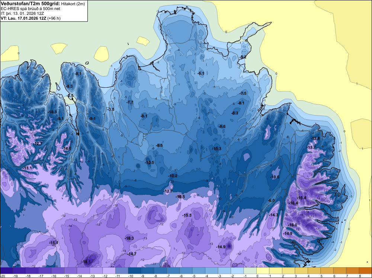
Task: Select the legend swatch labeled 0
Action: [x=263, y=271]
